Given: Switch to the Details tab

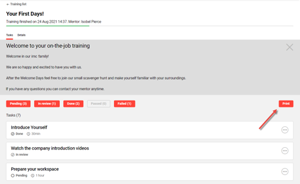Looking at the screenshot, I should tap(22, 35).
